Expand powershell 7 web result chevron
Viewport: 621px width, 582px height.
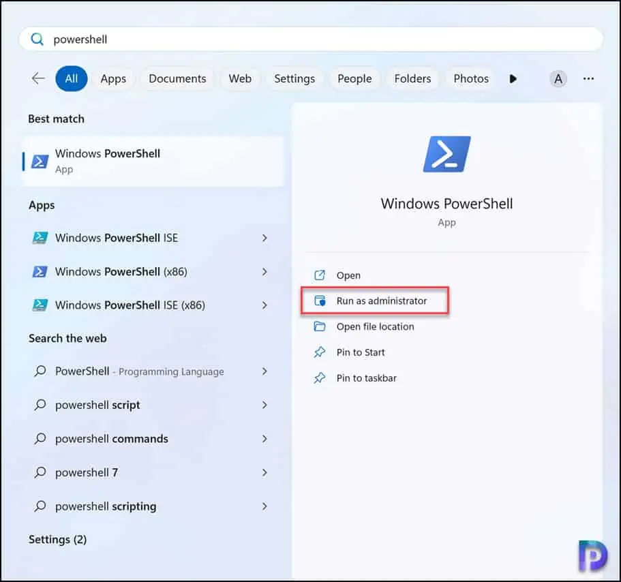(x=264, y=472)
